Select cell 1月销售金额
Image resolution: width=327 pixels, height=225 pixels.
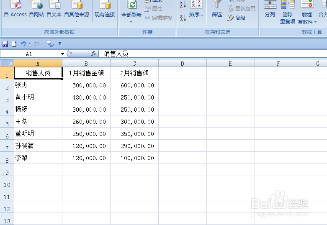[86, 73]
